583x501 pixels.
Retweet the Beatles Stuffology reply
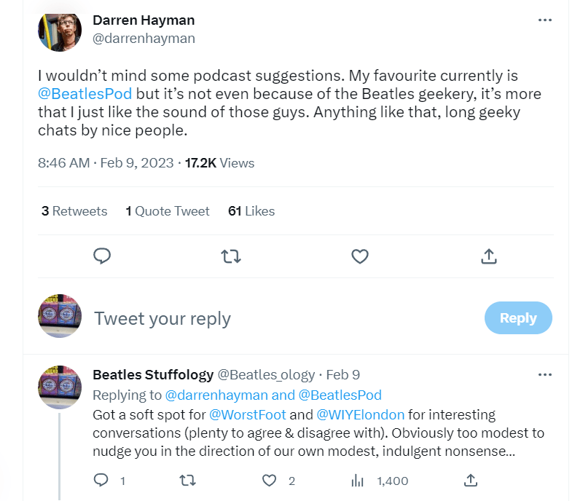click(x=187, y=481)
